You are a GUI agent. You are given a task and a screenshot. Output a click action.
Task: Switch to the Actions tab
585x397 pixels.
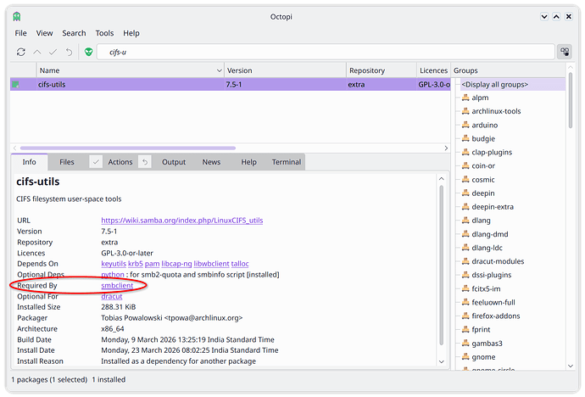click(120, 162)
